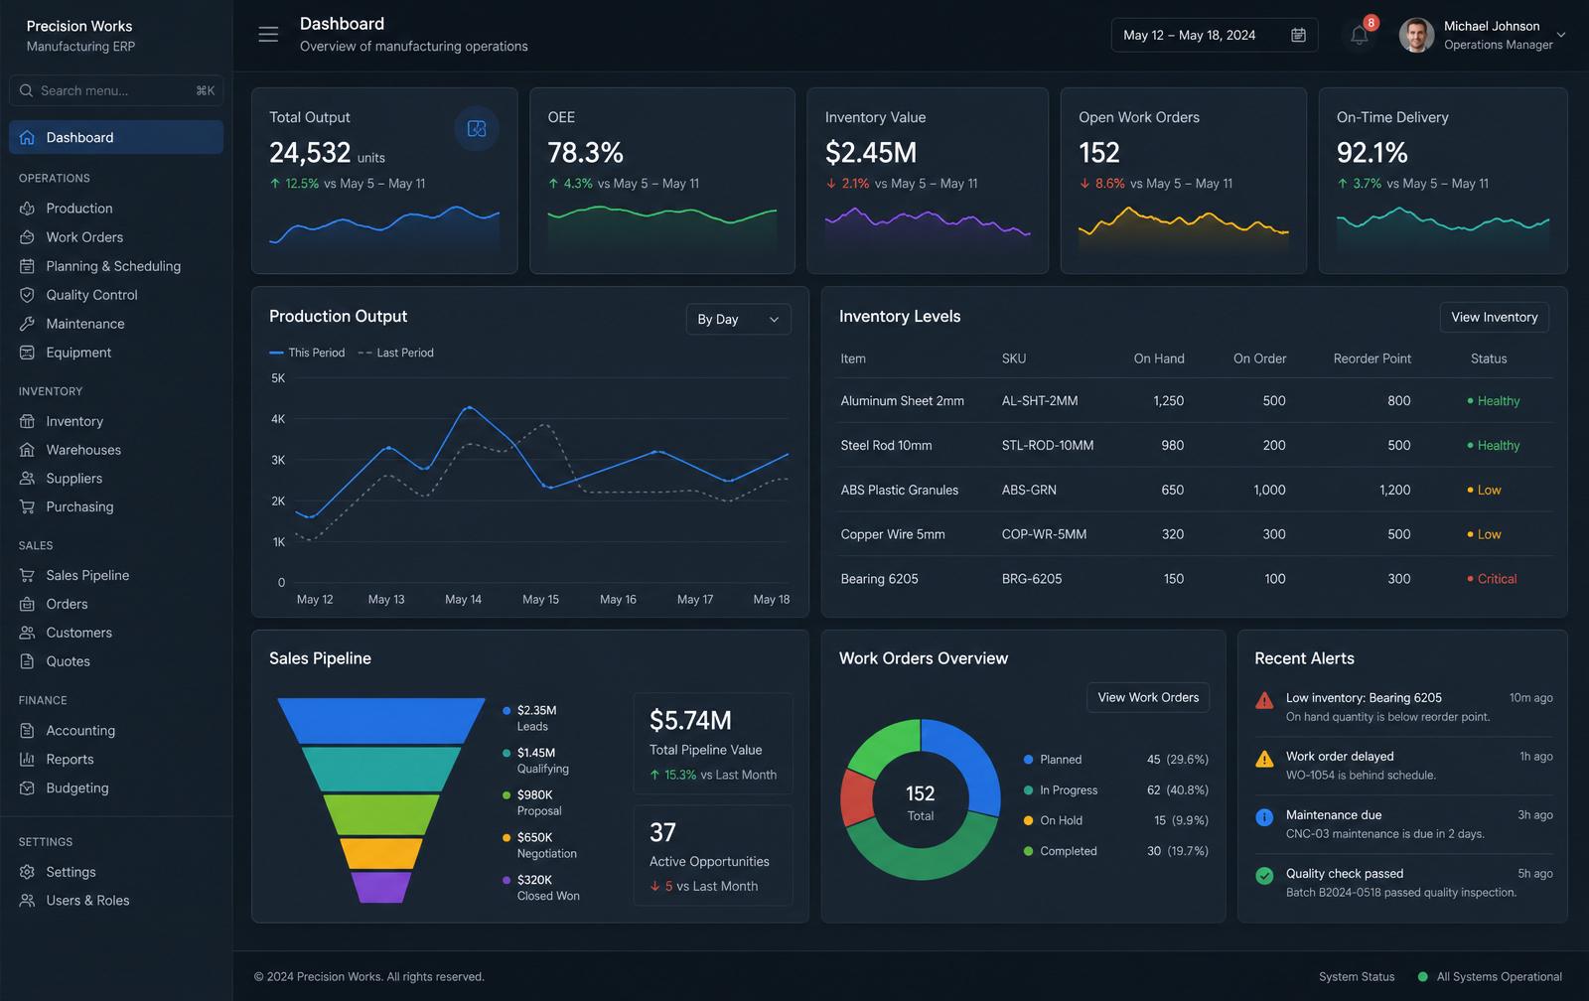Click the Maintenance wrench icon
Viewport: 1589px width, 1001px height.
28,324
